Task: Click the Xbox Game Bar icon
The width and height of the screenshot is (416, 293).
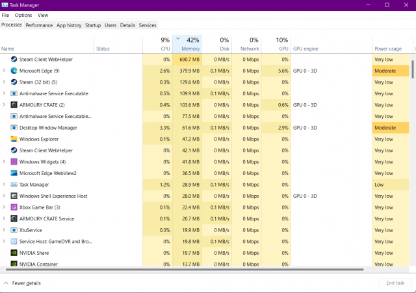Action: (14, 207)
